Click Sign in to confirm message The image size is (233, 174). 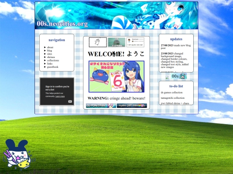[57, 88]
